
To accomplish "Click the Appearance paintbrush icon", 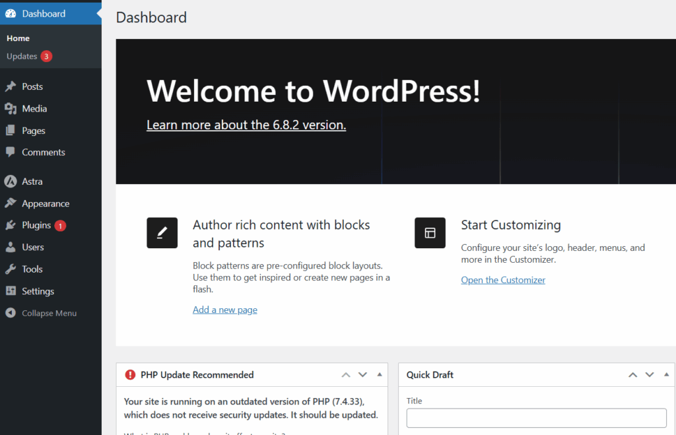I will pos(11,203).
